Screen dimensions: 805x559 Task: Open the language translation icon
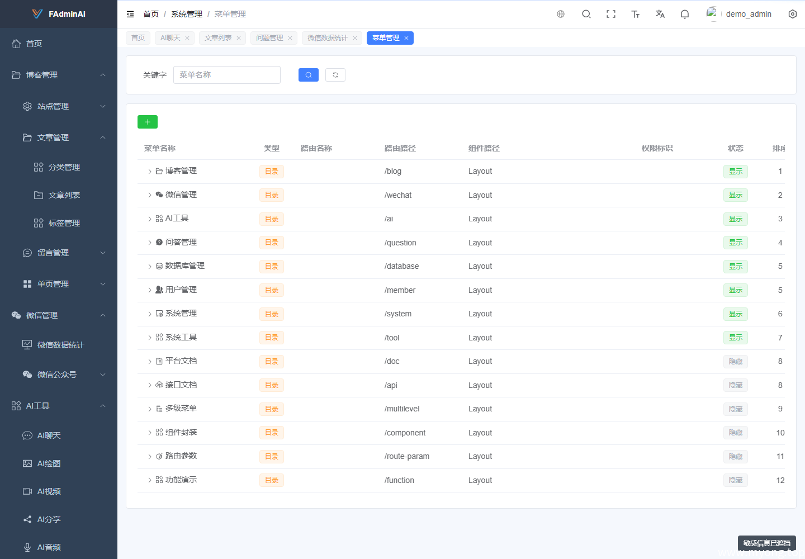click(x=660, y=14)
